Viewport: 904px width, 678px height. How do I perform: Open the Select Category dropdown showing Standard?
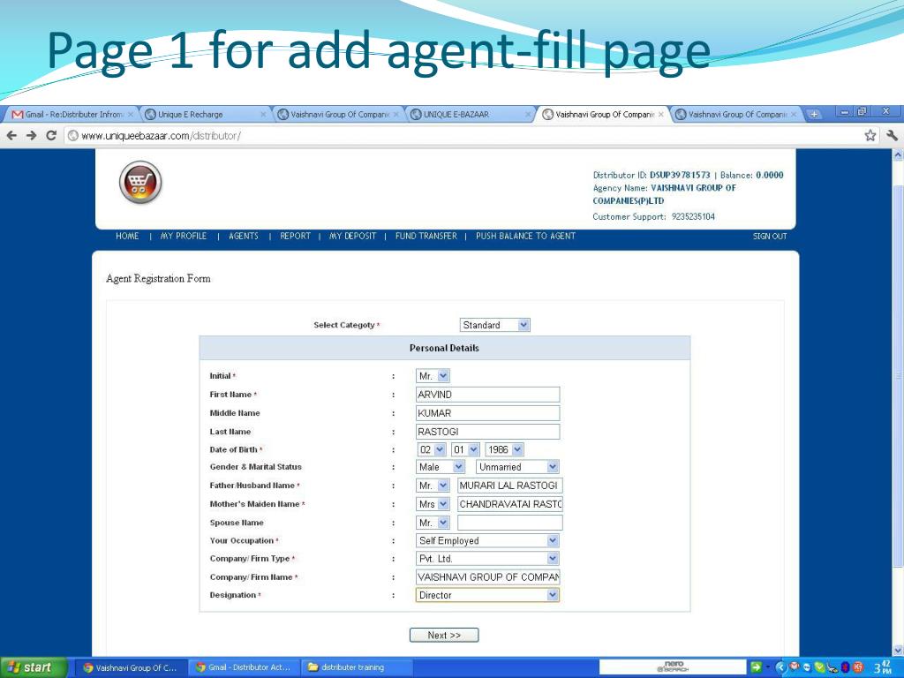coord(494,325)
